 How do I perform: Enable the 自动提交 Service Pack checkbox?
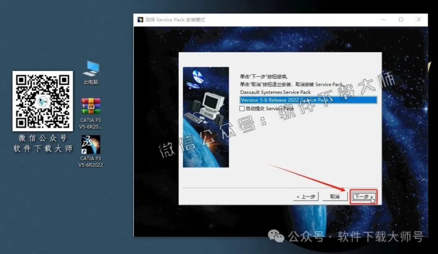point(243,109)
